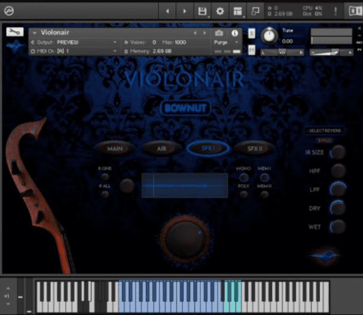Viewport: 363px width, 315px height.
Task: Open the SELECT REVERB dropdown
Action: pos(325,131)
